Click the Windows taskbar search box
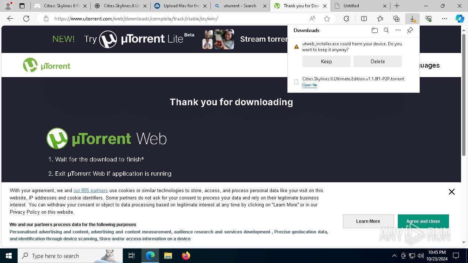The height and width of the screenshot is (263, 468). (x=70, y=256)
